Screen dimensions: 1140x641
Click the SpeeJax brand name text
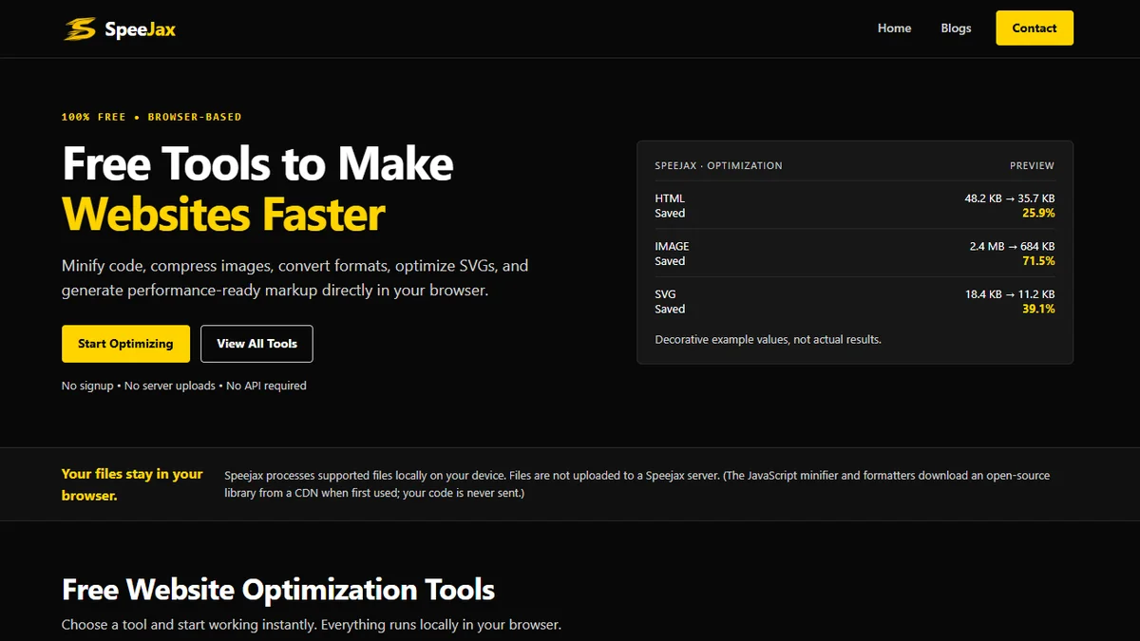click(x=141, y=28)
